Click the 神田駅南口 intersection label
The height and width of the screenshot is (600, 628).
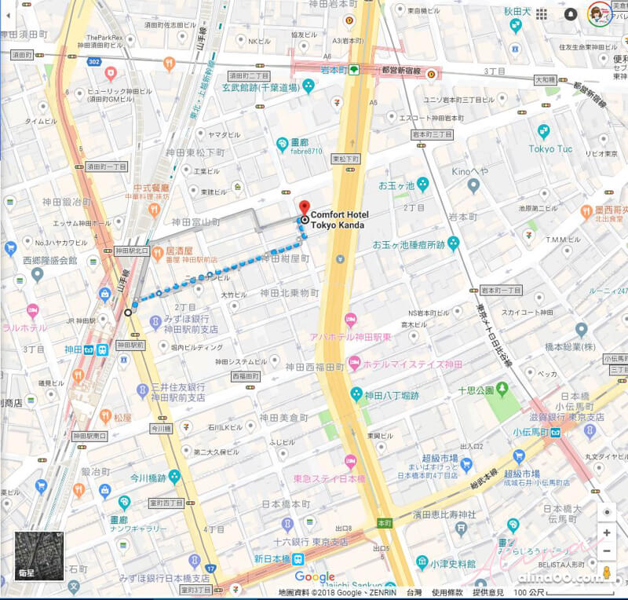(90, 436)
